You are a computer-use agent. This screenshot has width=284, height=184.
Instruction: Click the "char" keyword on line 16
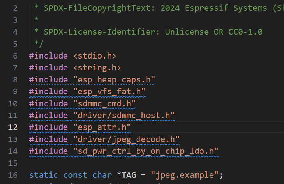[x=102, y=175]
